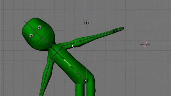This screenshot has width=171, height=96.
Task: Click the character's upper eye
Action: [40, 27]
